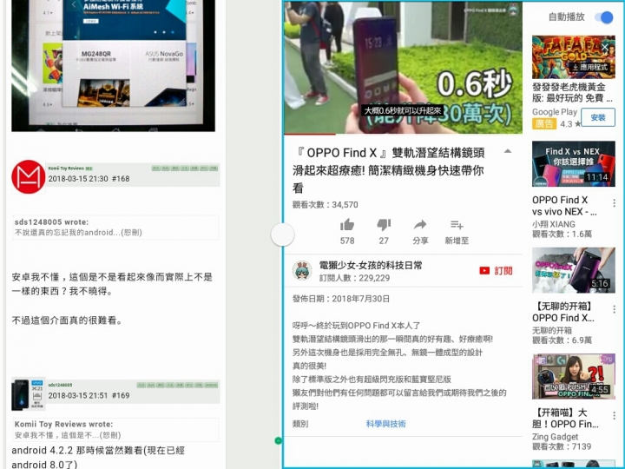The height and width of the screenshot is (469, 625).
Task: Subscribe via the 訂閱 button
Action: coord(496,271)
